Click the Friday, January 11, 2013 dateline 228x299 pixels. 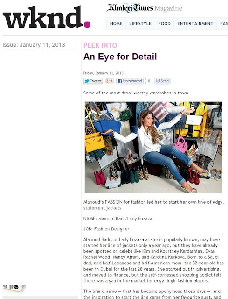103,73
